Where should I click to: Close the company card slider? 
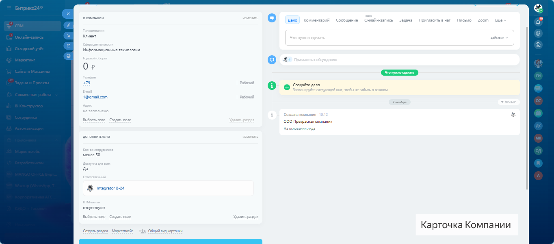tap(68, 14)
